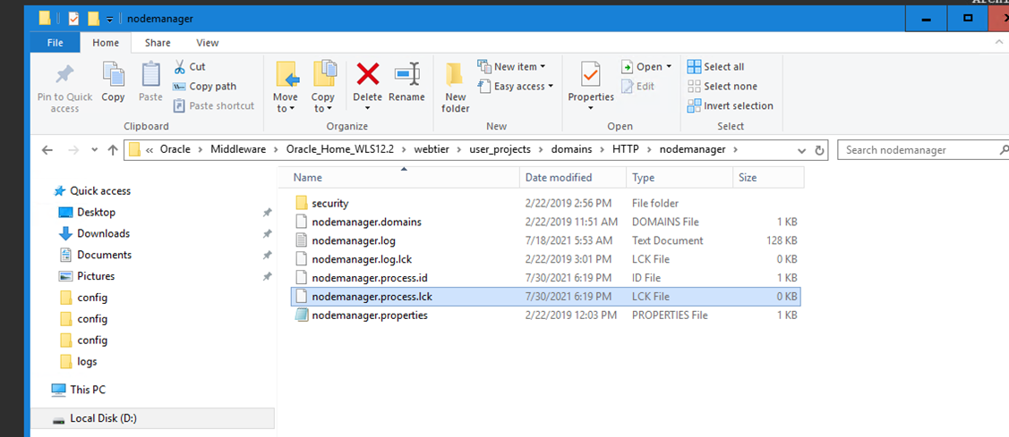Open Customize Quick Access Toolbar dropdown
This screenshot has height=437, width=1009.
(x=109, y=20)
